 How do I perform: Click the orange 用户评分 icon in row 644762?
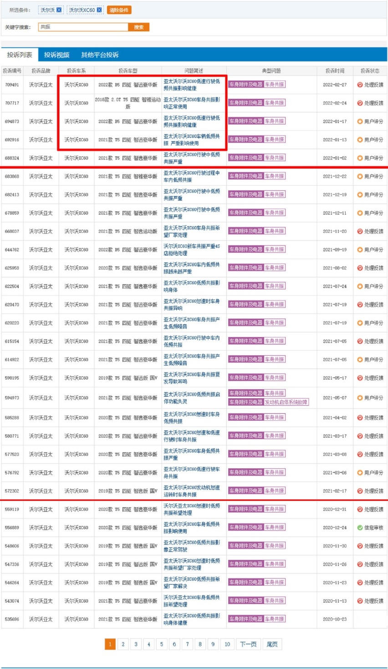coord(360,250)
